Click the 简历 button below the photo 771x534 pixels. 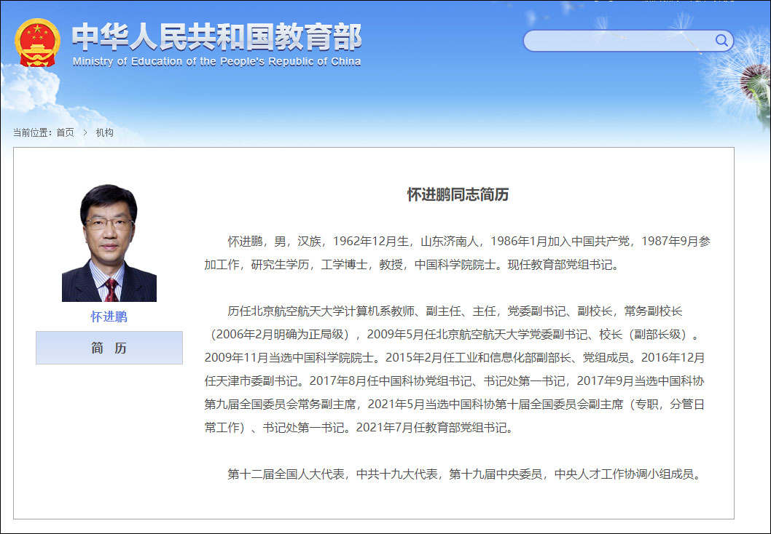point(108,347)
